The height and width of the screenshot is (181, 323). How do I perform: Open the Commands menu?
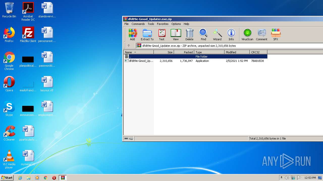[x=138, y=24]
